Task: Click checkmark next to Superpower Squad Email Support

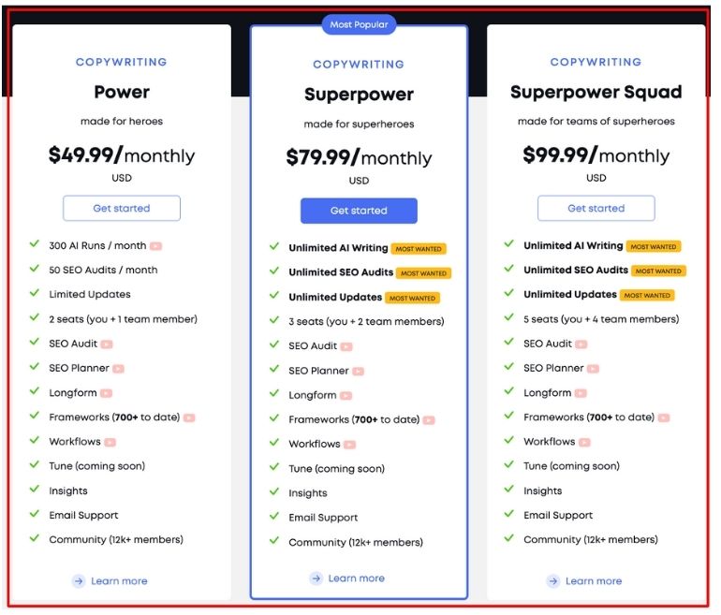Action: click(x=508, y=514)
